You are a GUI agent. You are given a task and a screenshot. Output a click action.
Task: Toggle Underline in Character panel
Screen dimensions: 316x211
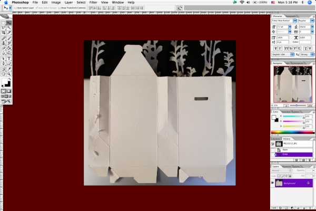306,49
